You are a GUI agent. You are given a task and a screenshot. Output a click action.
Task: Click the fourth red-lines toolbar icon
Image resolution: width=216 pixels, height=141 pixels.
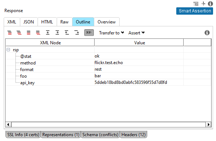38,33
